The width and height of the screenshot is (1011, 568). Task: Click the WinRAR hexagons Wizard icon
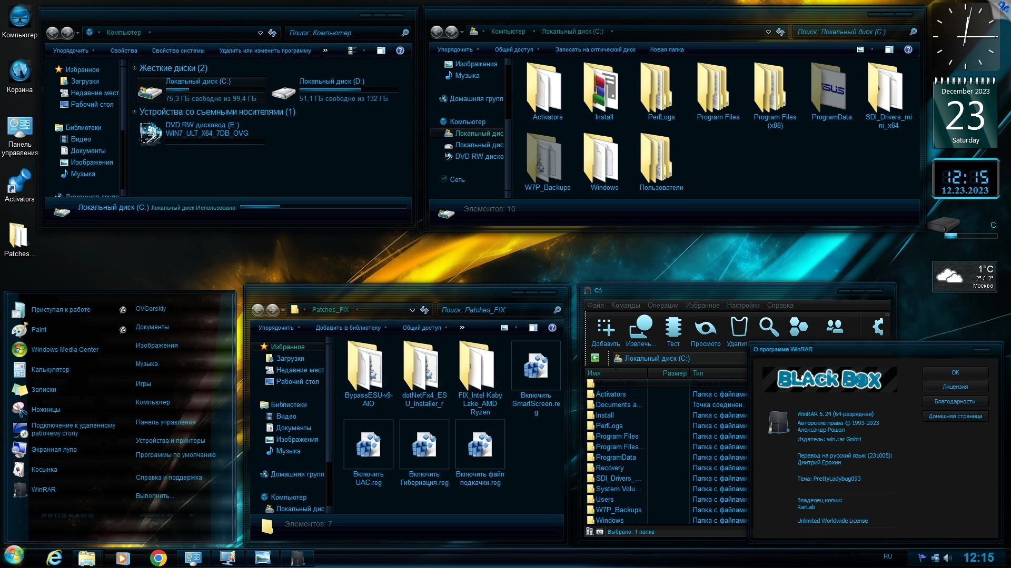coord(798,327)
